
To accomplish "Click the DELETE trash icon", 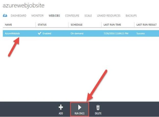I will tap(98, 107).
